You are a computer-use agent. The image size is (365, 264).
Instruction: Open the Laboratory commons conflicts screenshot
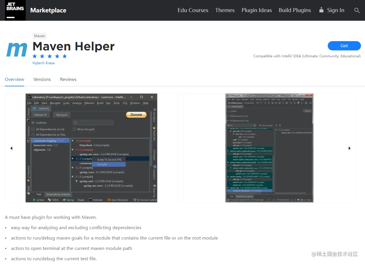pos(91,148)
